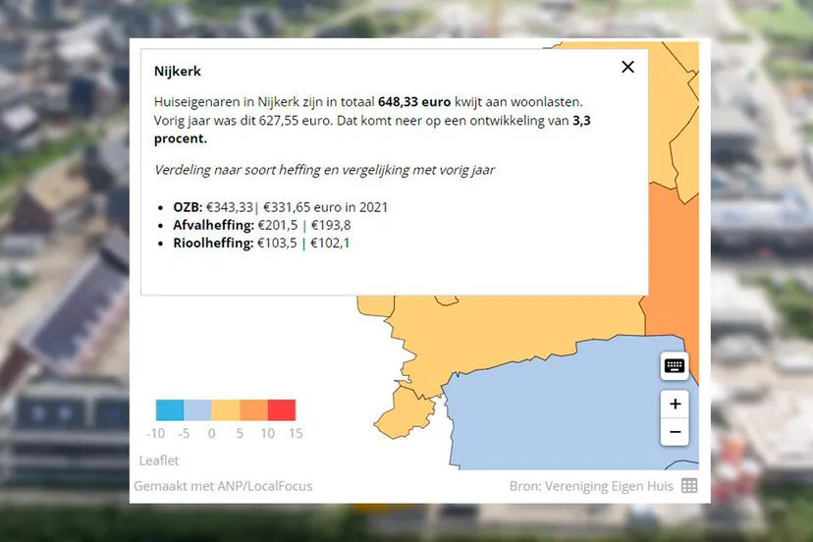Viewport: 813px width, 542px height.
Task: Close the Nijkerk info popup
Action: [627, 67]
